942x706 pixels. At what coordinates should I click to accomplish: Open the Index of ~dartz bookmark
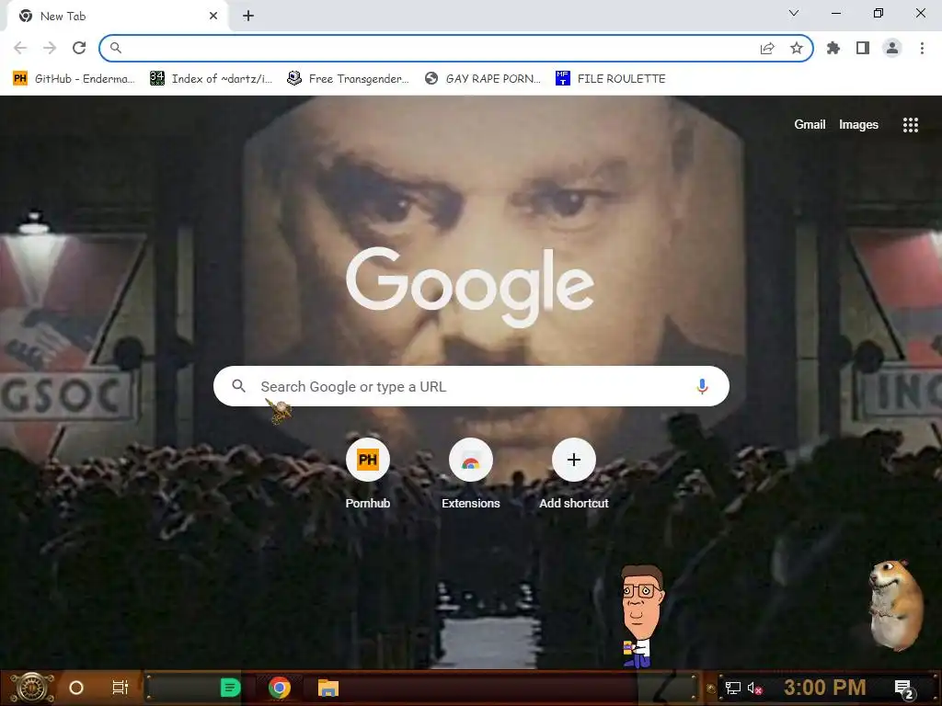[212, 79]
